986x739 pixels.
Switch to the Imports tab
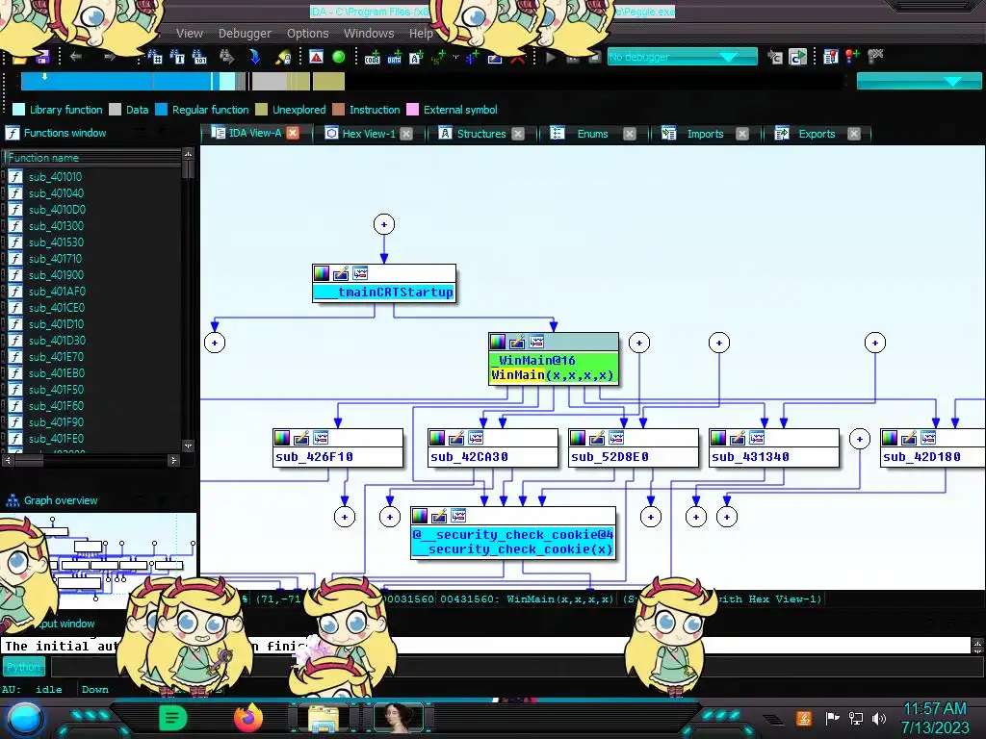coord(705,134)
